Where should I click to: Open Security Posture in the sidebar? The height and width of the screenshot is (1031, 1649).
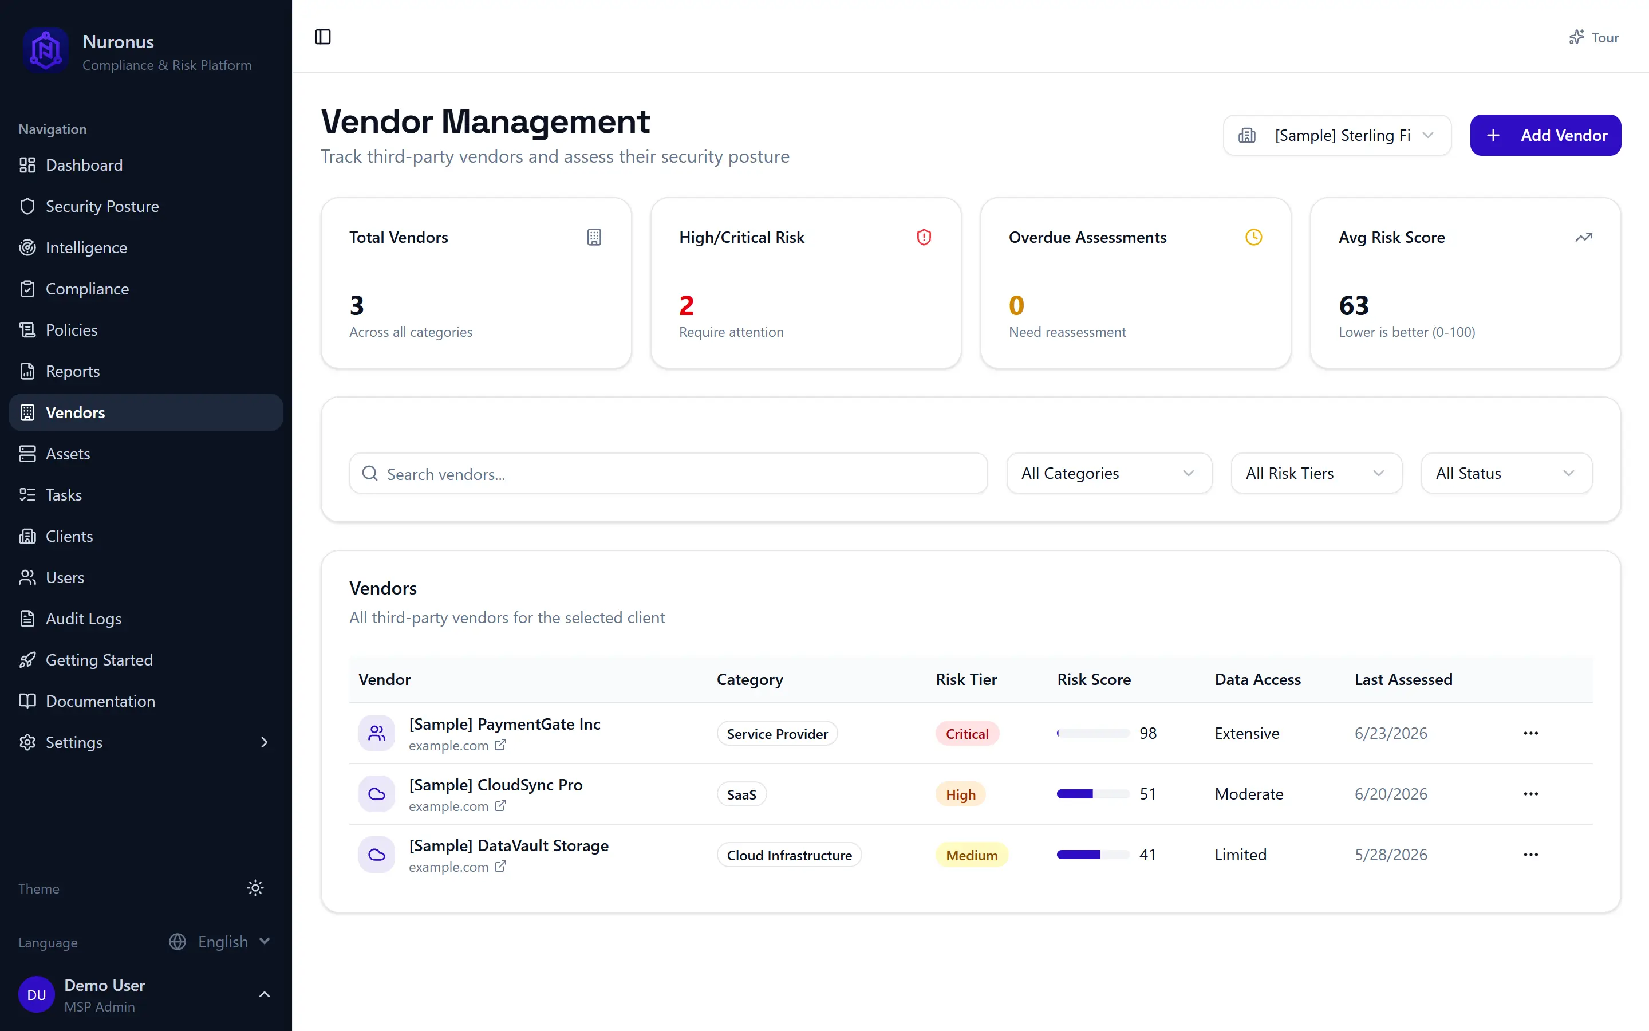(x=146, y=206)
